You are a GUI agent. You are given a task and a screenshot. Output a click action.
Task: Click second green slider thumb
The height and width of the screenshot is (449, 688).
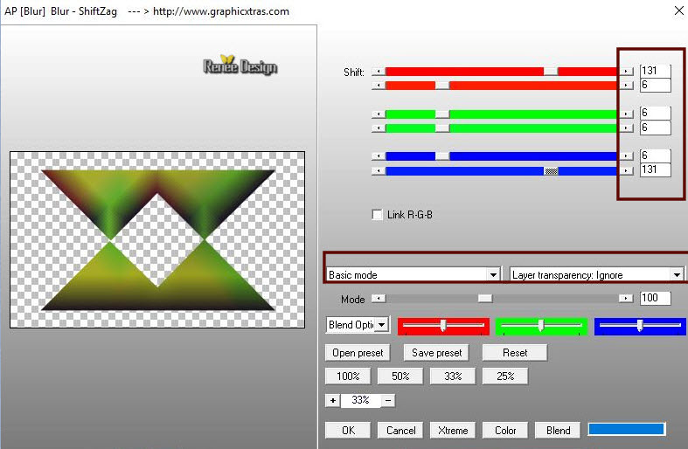coord(442,128)
